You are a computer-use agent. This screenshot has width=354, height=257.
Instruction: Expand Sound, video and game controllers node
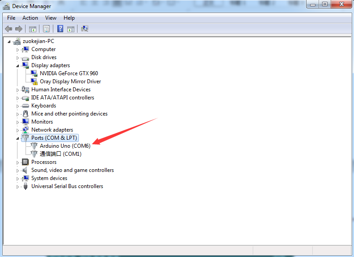coord(17,171)
